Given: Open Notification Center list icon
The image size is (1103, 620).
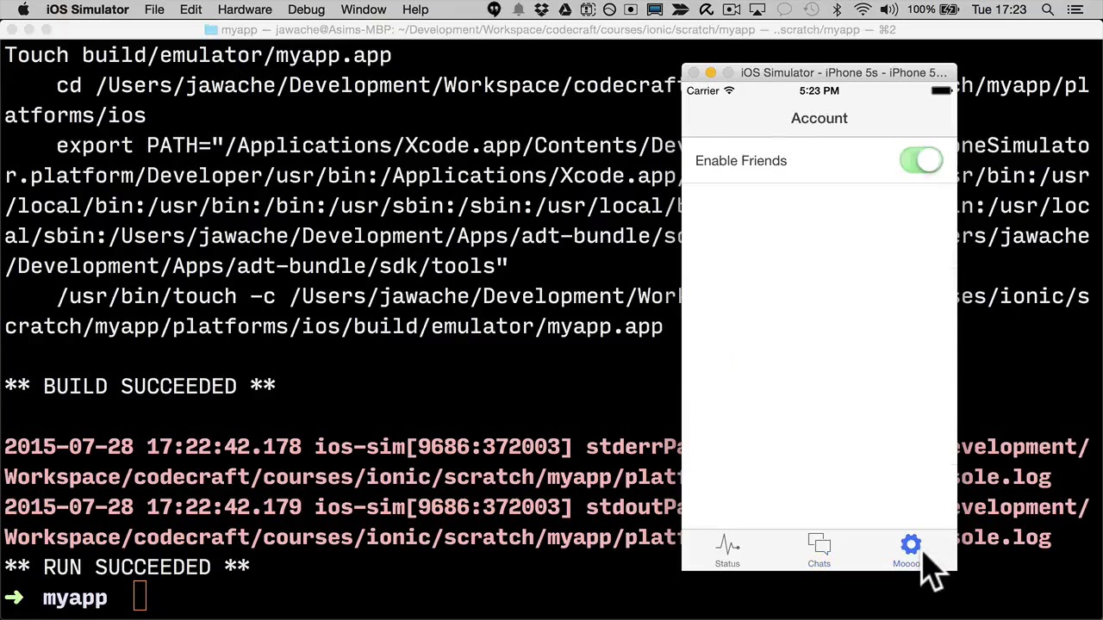Looking at the screenshot, I should 1075,9.
